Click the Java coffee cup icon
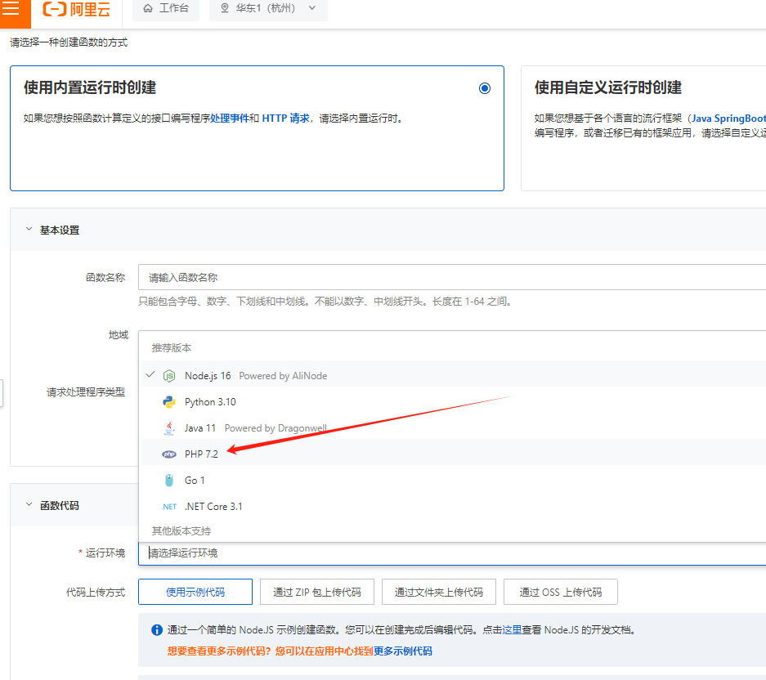The image size is (766, 680). 169,428
